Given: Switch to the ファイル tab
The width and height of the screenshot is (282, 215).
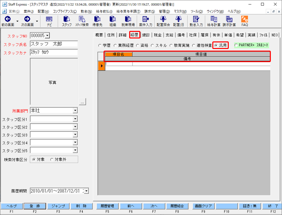Looking at the screenshot, I should tap(263, 35).
